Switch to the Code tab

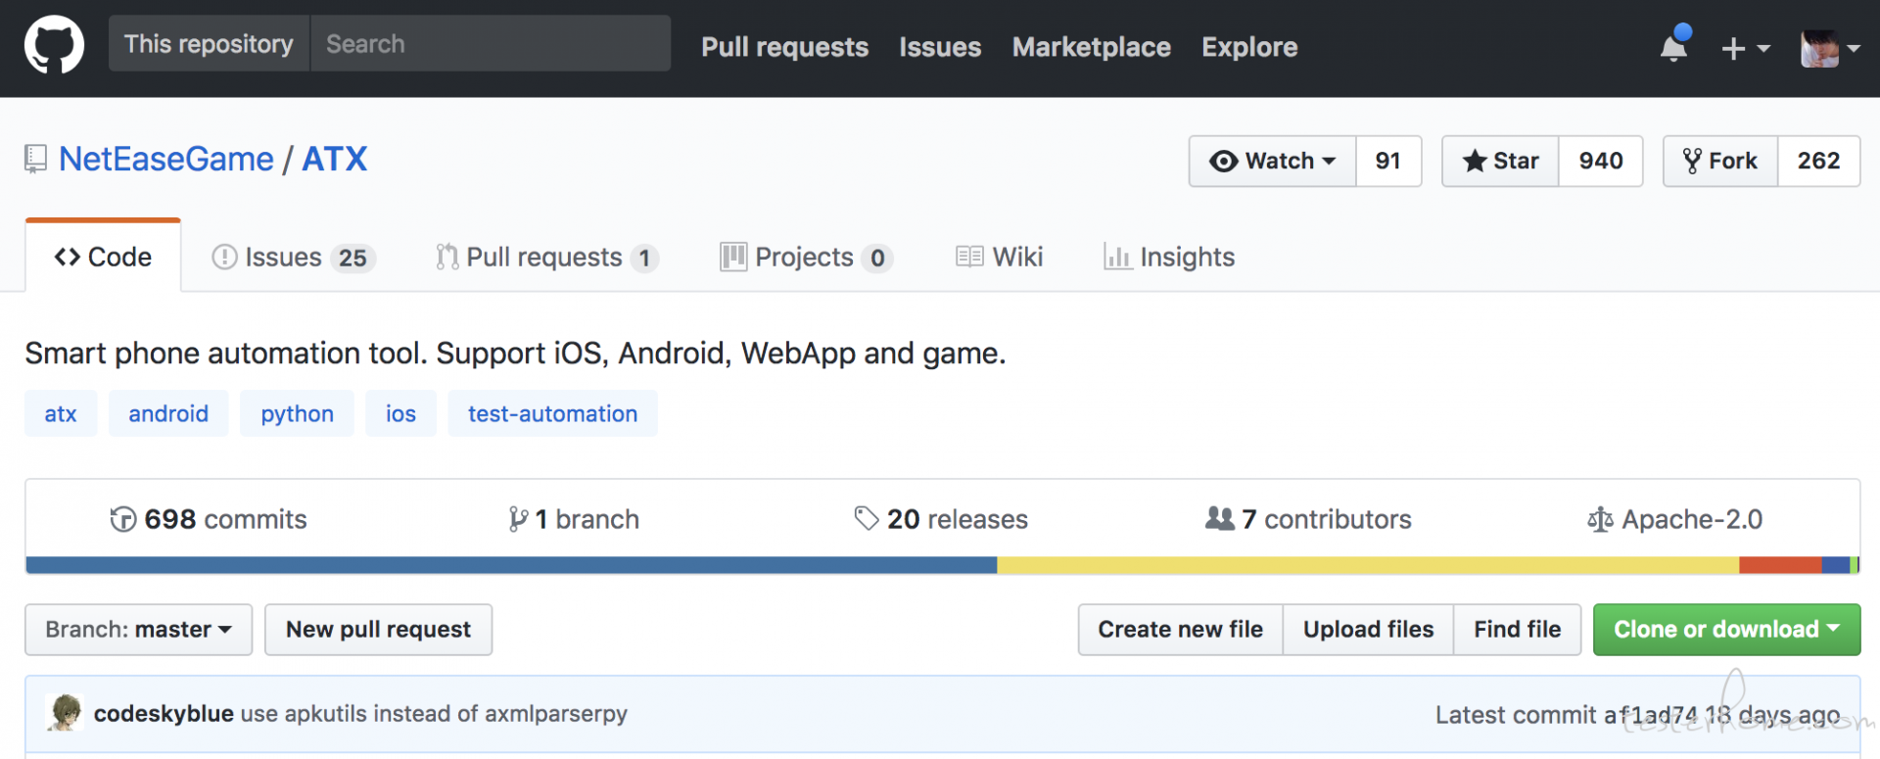[x=103, y=257]
